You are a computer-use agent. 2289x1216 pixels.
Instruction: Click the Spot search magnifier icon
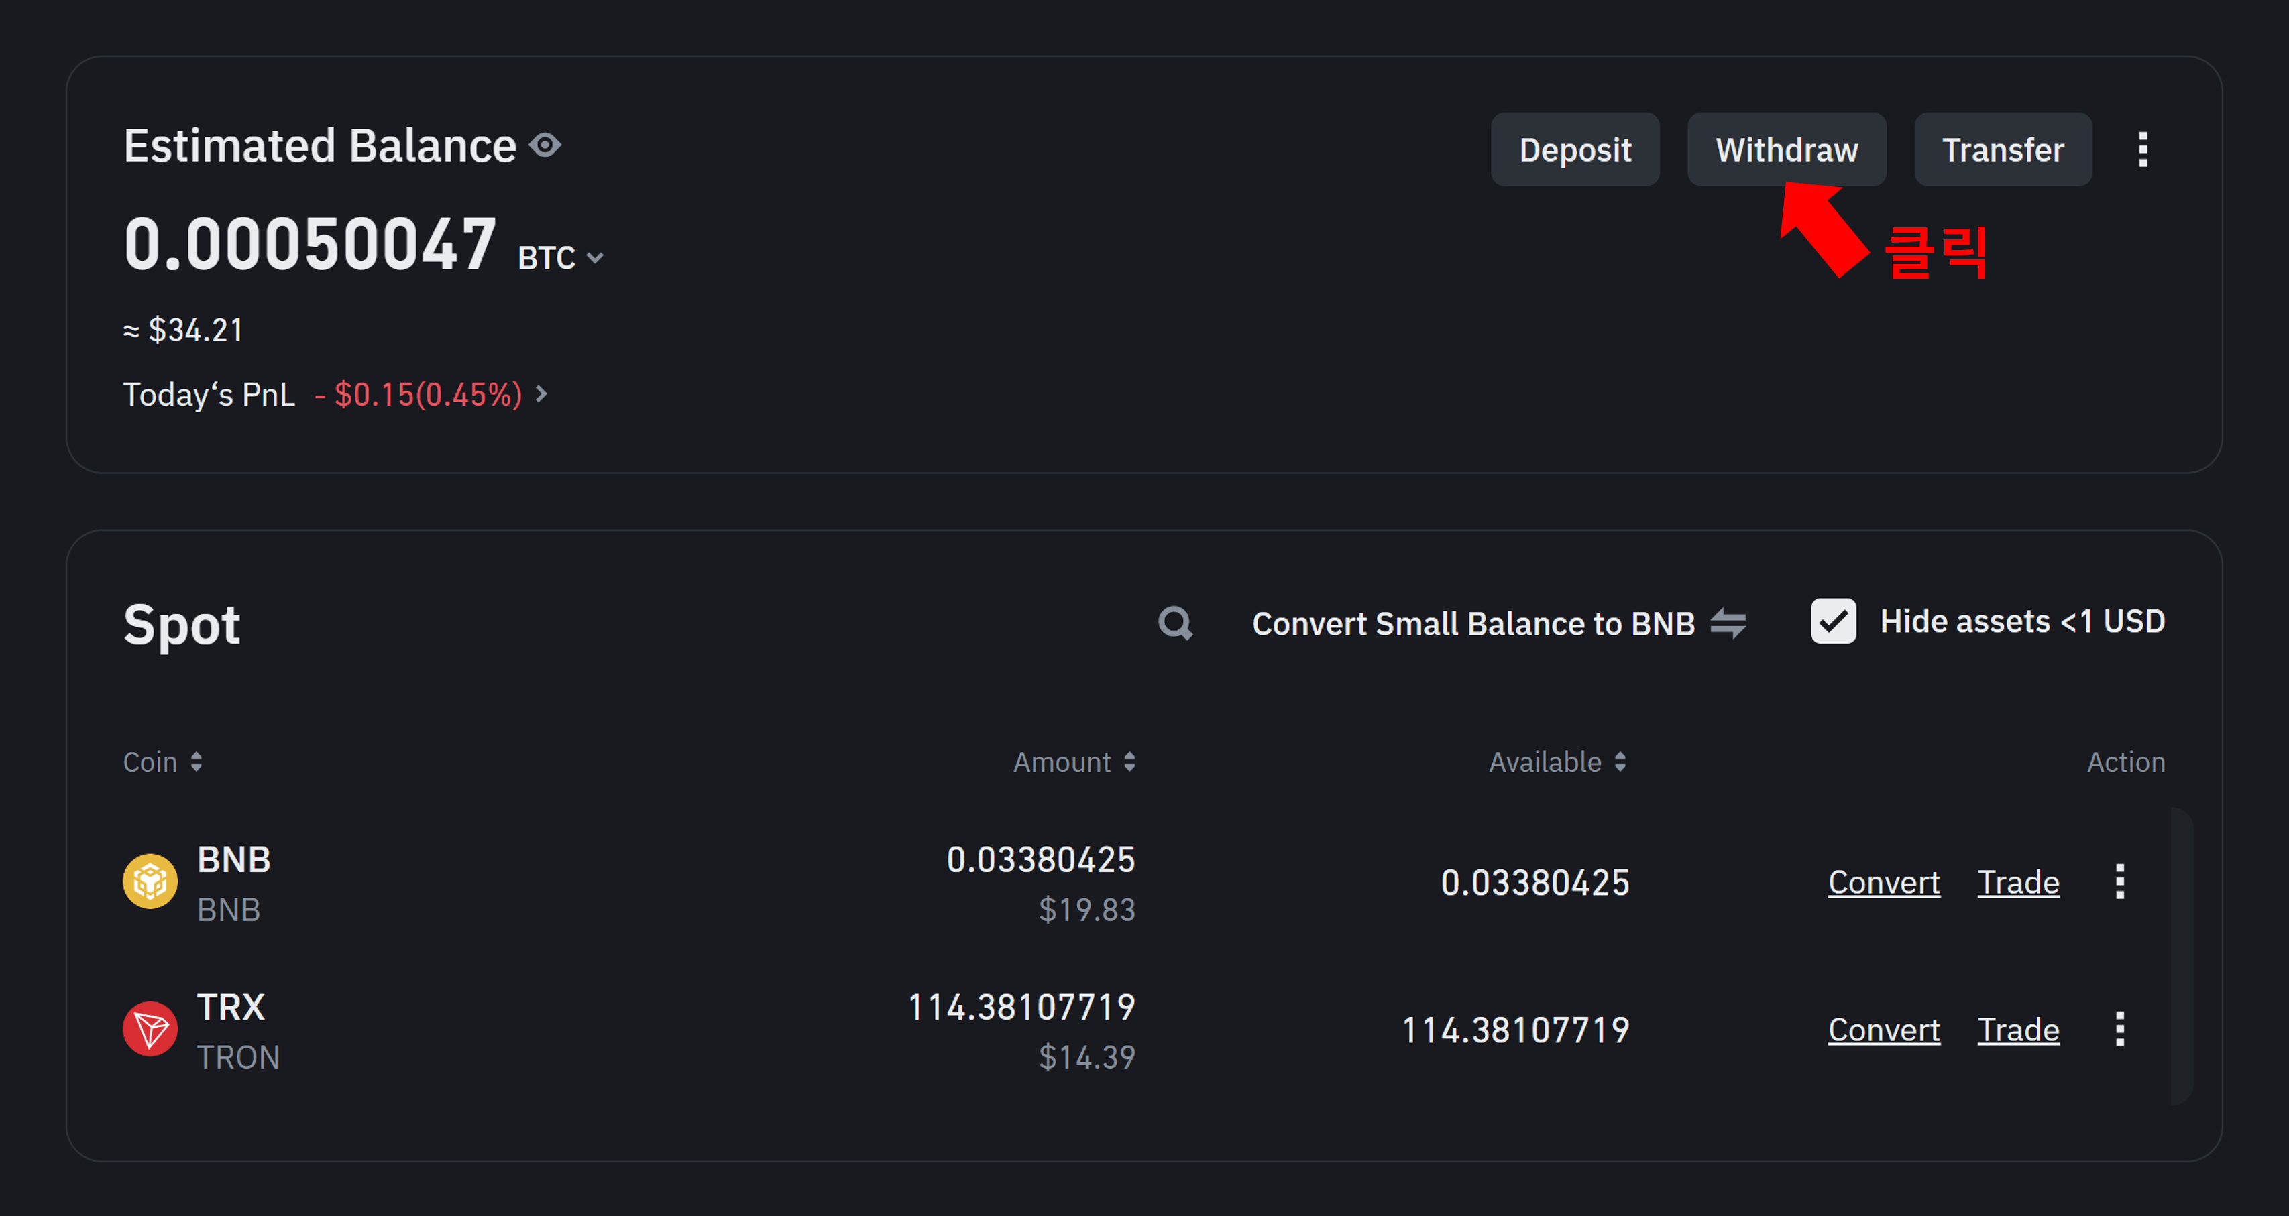click(x=1175, y=623)
